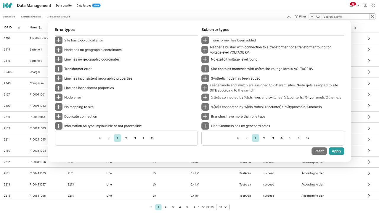Add 'Duplicate connection' error type filter

point(59,117)
